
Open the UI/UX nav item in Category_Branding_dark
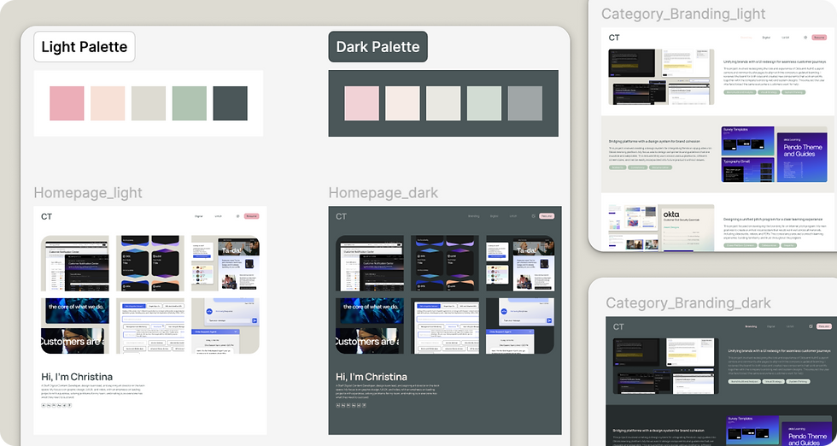pos(790,326)
